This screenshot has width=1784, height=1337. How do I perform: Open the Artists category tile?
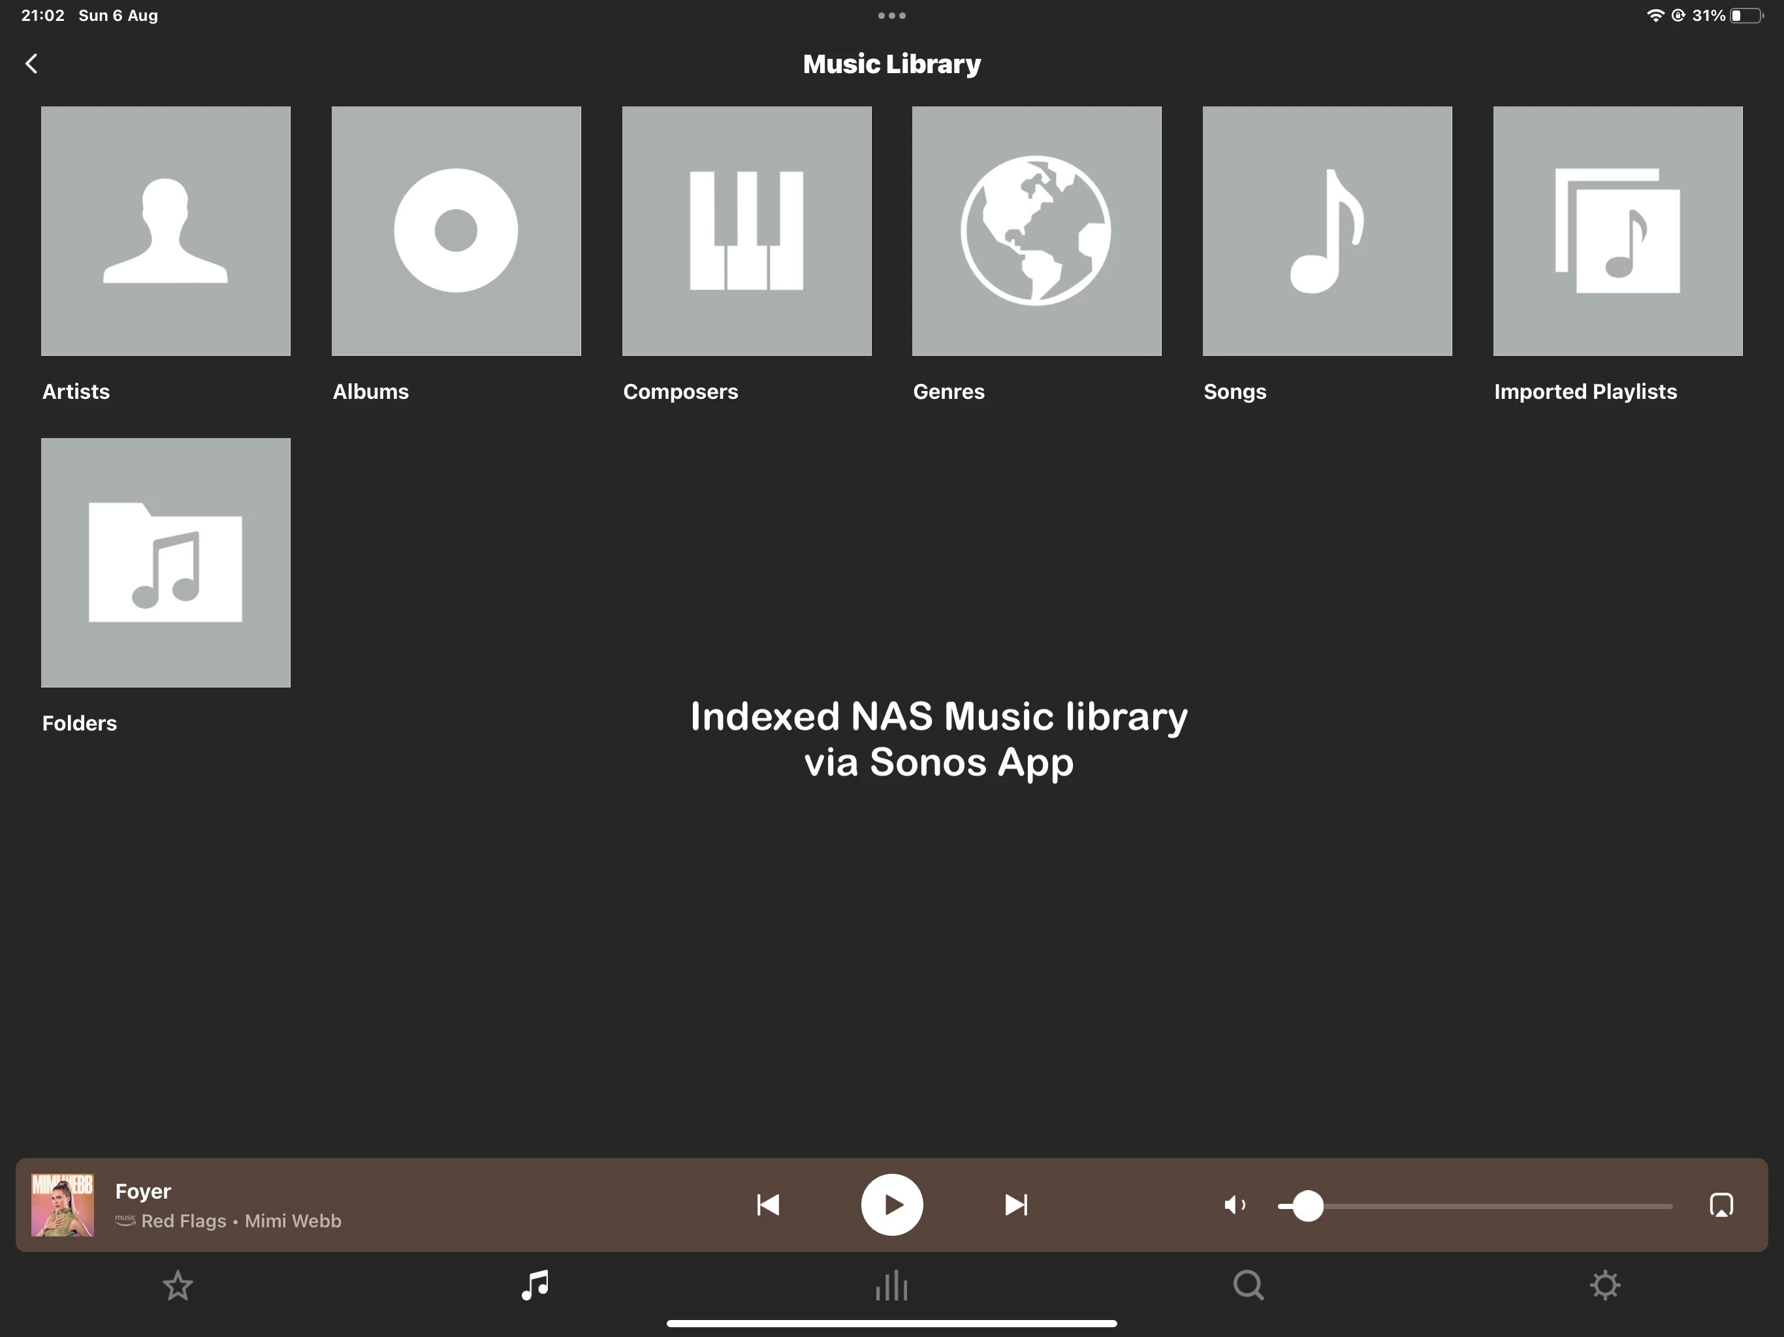click(165, 230)
